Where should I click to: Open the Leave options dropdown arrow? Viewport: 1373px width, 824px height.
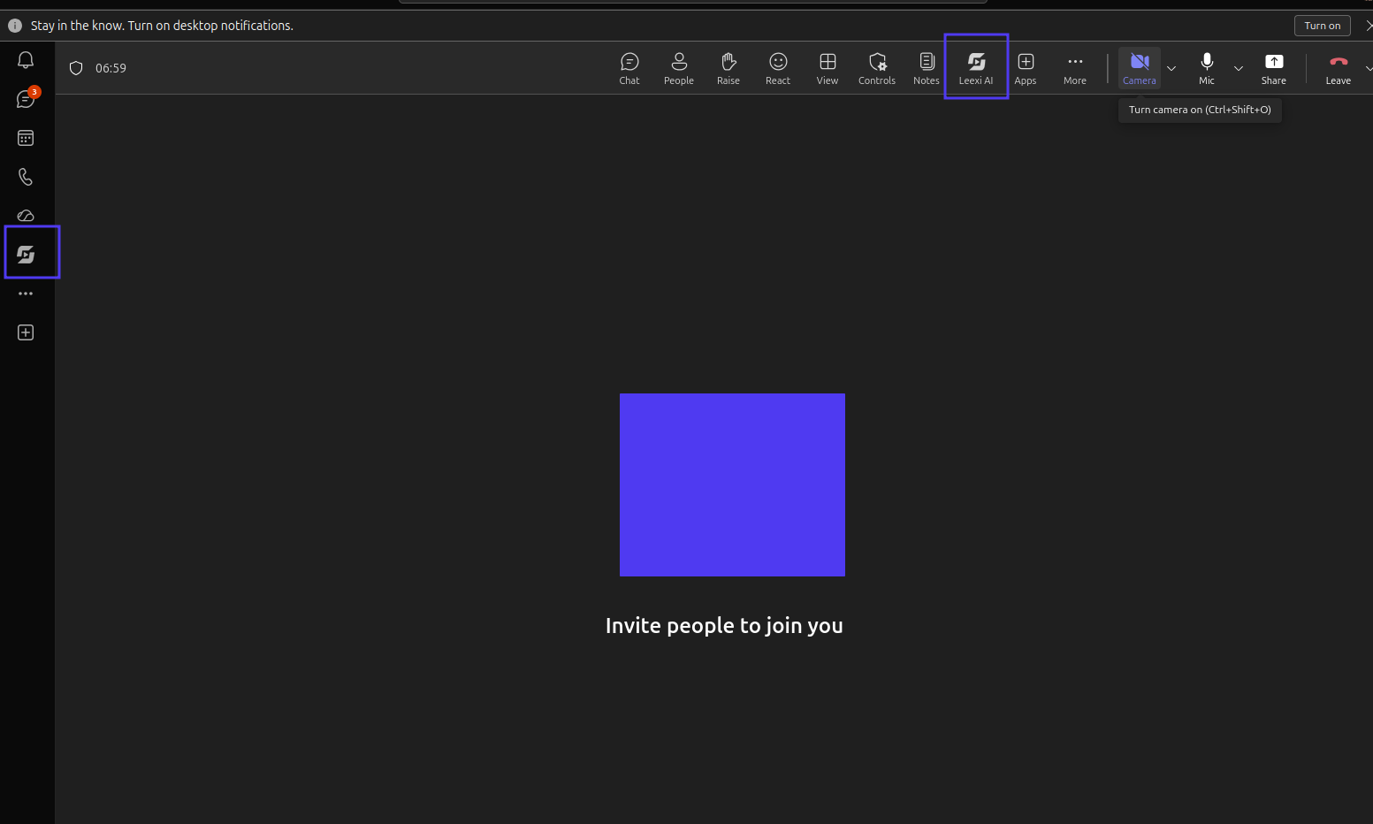coord(1368,68)
